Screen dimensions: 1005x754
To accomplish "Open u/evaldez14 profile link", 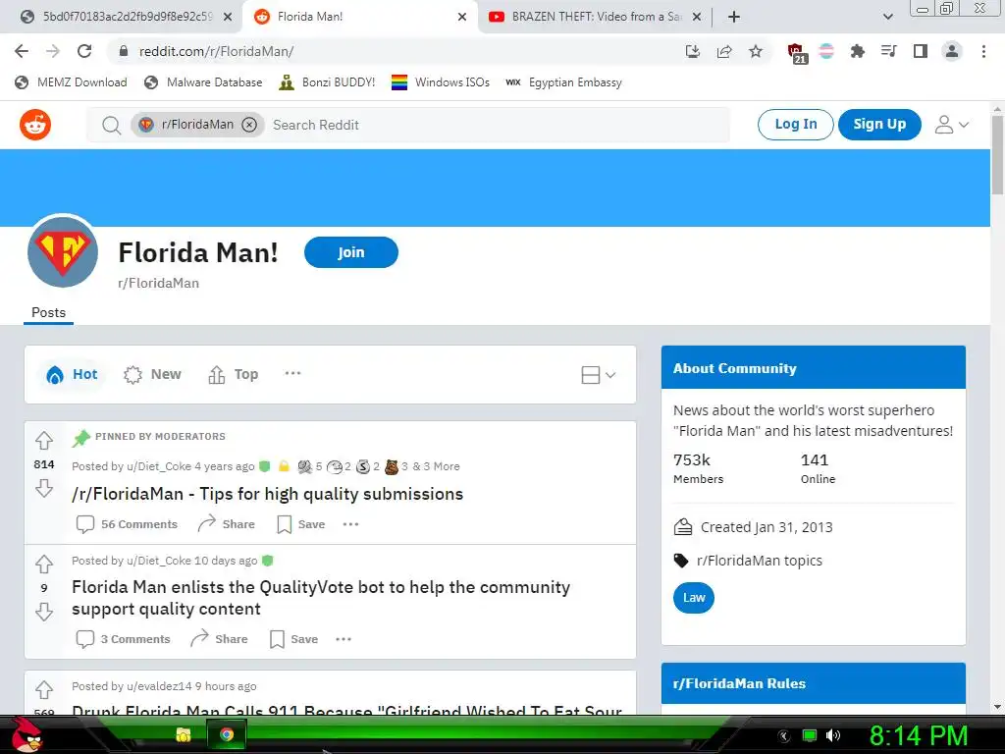I will [x=159, y=686].
